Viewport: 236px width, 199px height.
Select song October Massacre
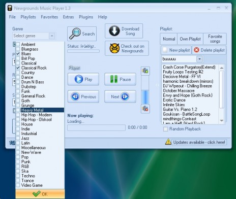(179, 91)
